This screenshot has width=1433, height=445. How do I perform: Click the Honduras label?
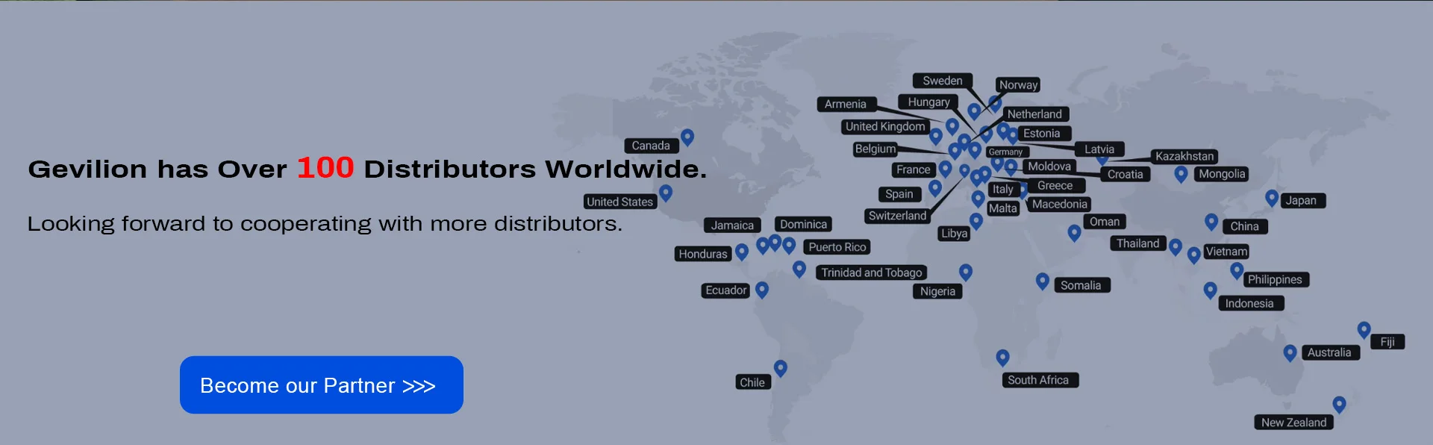click(x=703, y=254)
